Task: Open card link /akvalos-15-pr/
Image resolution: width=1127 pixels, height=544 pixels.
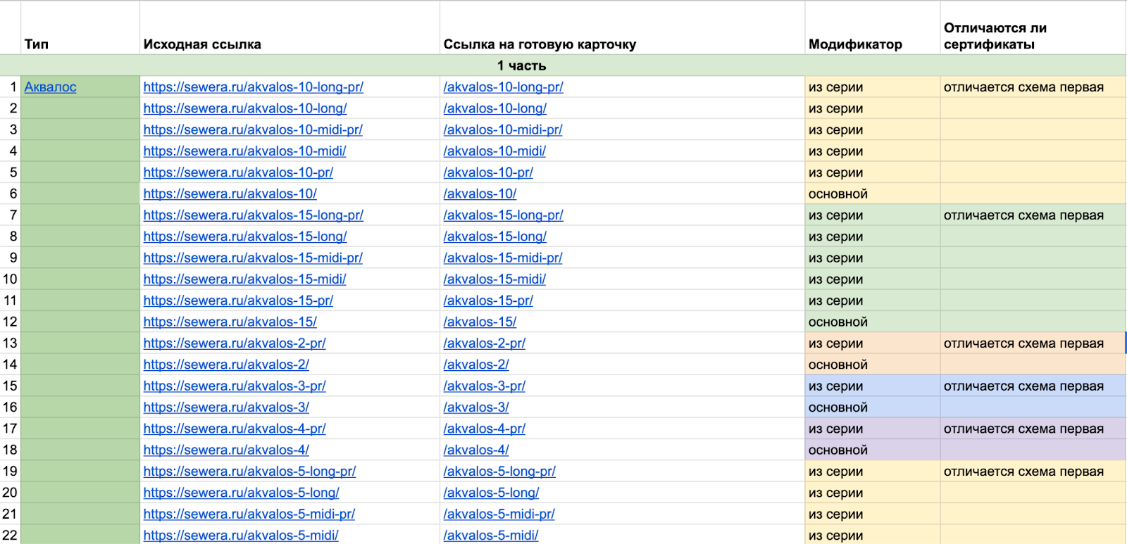Action: [x=488, y=301]
